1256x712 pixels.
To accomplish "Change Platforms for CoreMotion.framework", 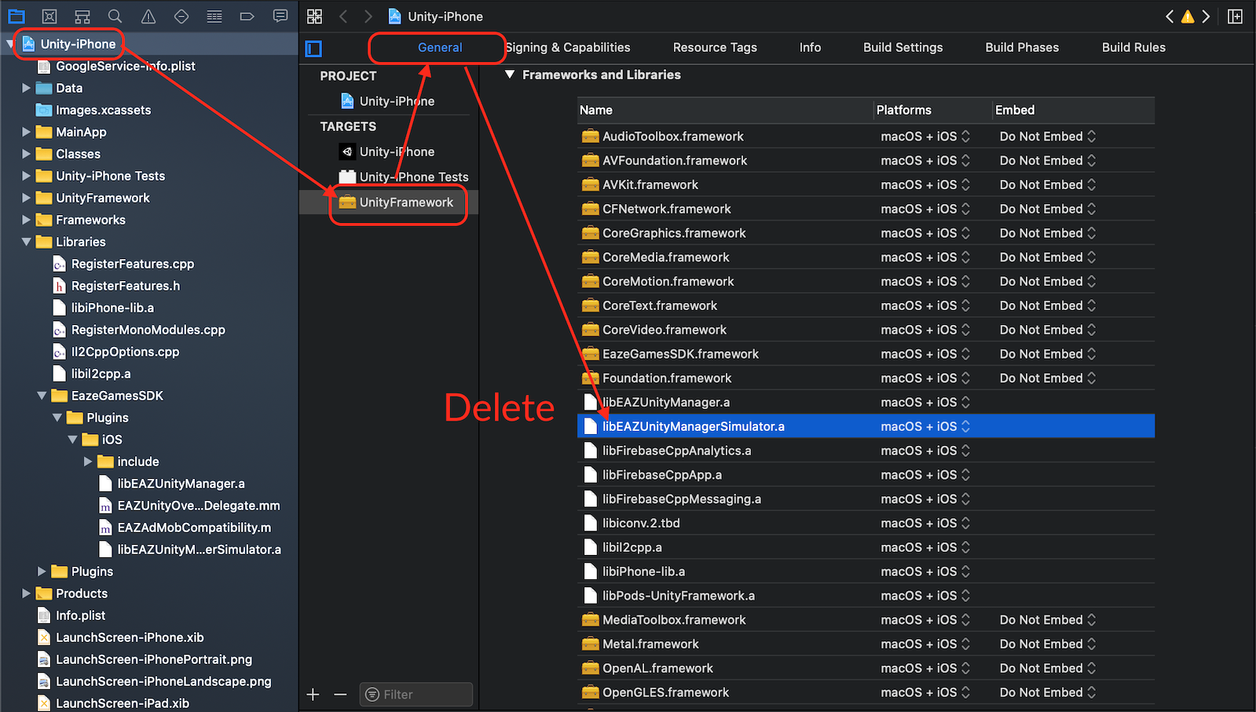I will [925, 281].
